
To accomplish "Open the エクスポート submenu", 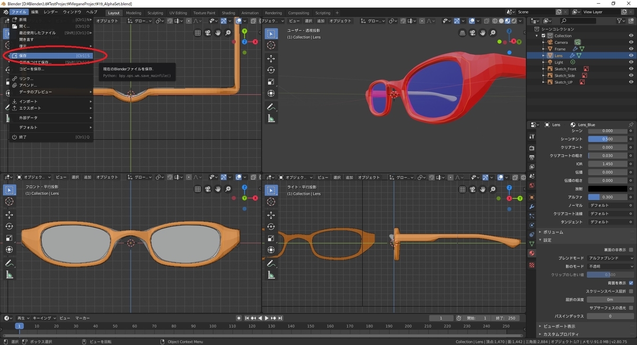I will (x=51, y=108).
